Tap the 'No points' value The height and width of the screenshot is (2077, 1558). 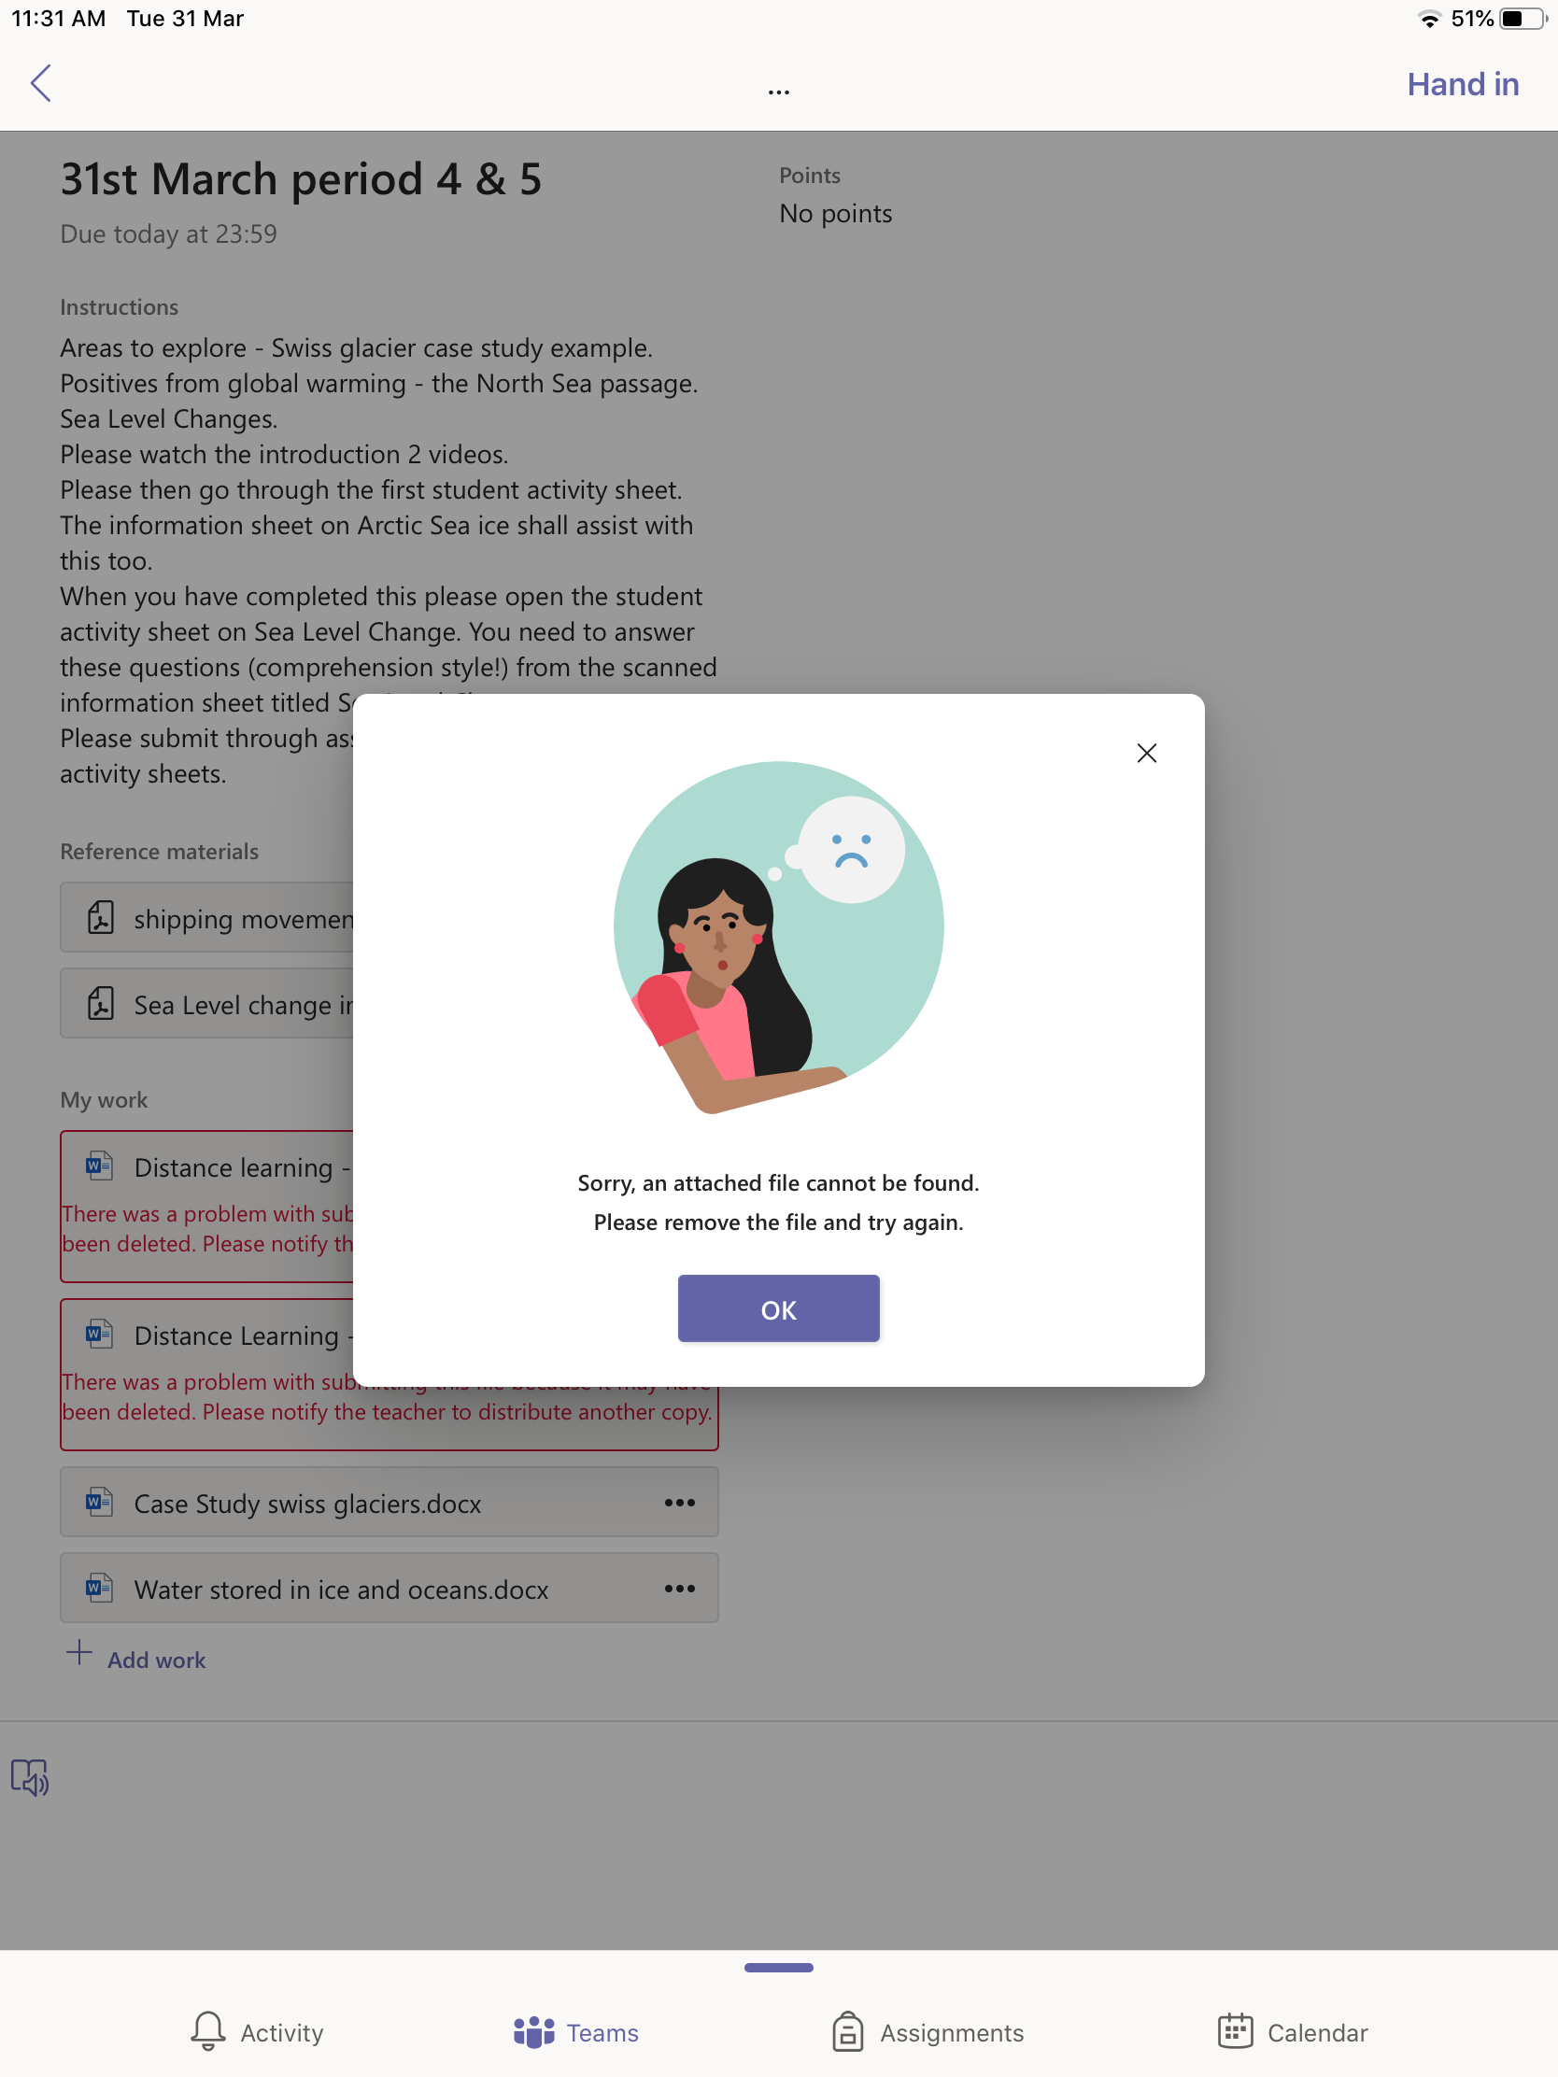(836, 213)
